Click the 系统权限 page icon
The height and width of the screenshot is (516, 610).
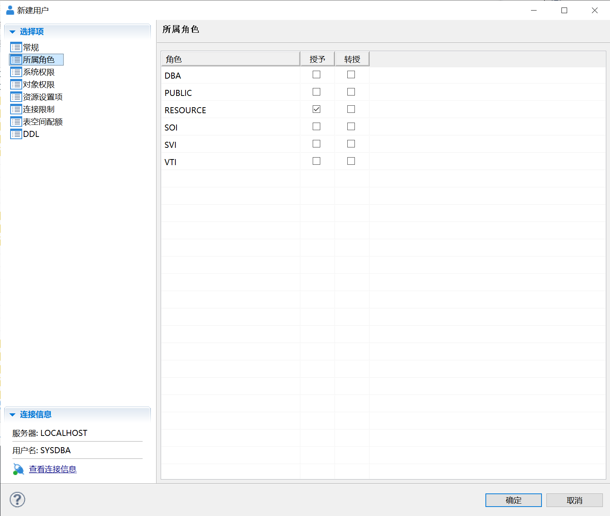click(x=16, y=72)
